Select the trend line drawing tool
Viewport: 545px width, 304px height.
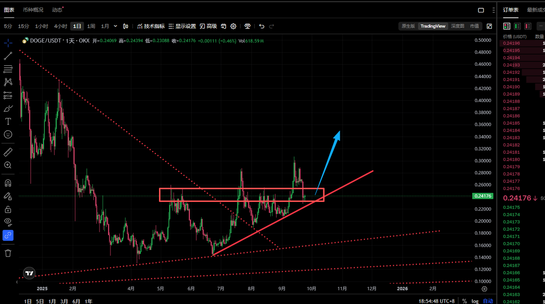pyautogui.click(x=8, y=56)
